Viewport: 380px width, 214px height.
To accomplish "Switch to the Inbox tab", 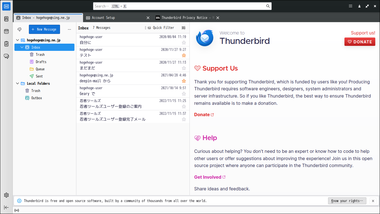I will click(x=48, y=18).
